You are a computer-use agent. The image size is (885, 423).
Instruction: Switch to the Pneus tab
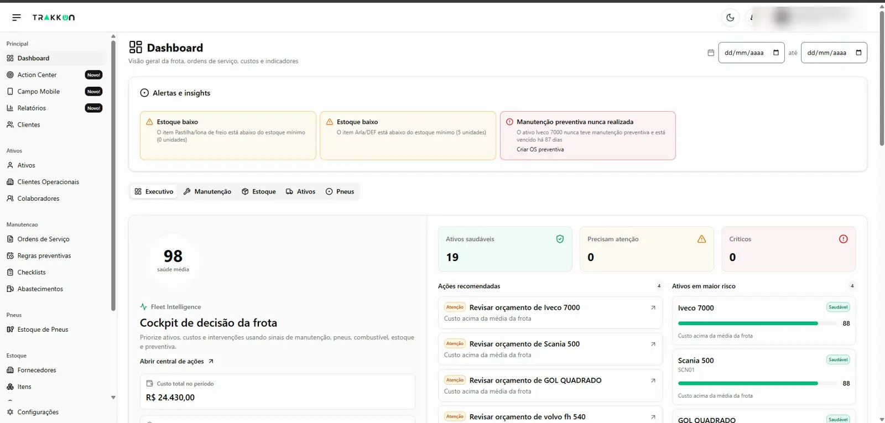pyautogui.click(x=340, y=191)
